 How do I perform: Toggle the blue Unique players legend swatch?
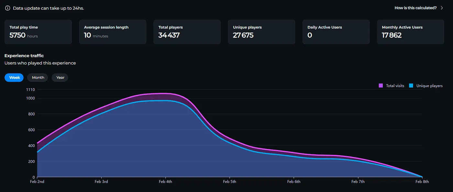coord(411,86)
